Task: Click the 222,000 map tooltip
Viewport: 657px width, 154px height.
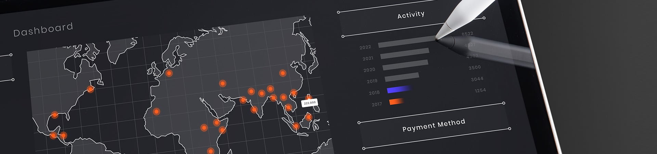Action: pos(310,103)
